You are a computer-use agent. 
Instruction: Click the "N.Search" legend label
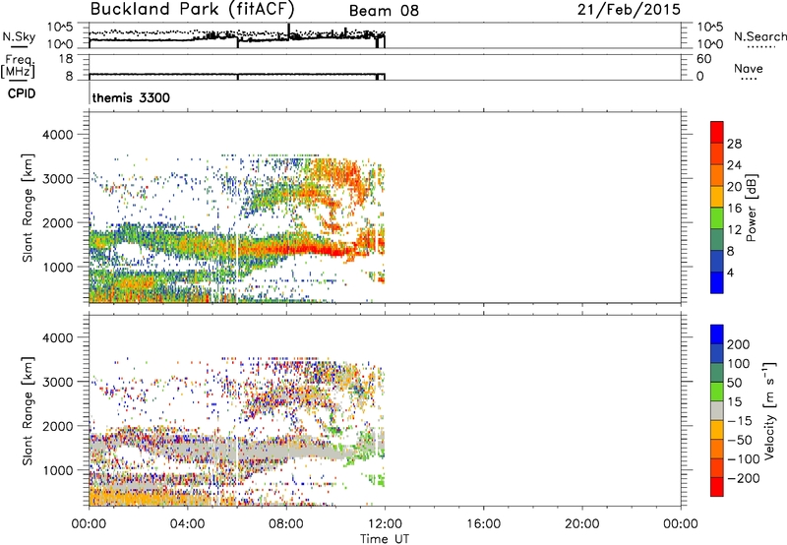[x=760, y=36]
